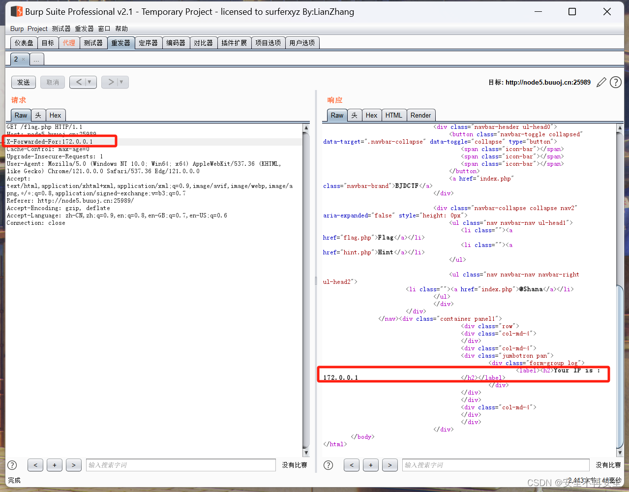Open a new Repeater tab with ...
The width and height of the screenshot is (629, 492).
[37, 60]
